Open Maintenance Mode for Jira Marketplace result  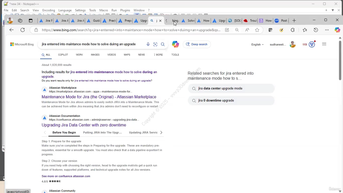point(99,97)
